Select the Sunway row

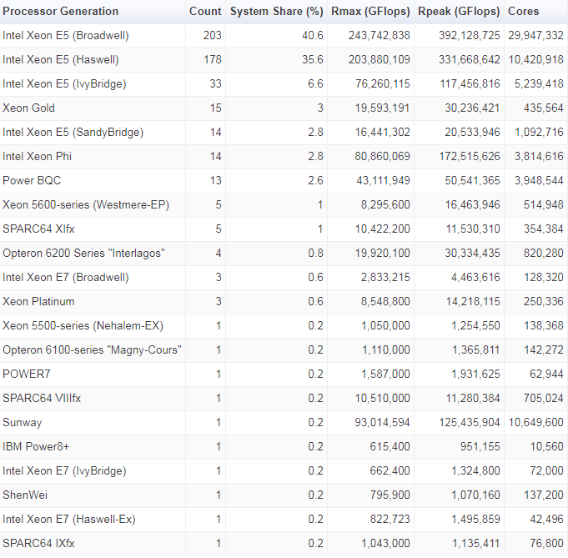pos(284,423)
